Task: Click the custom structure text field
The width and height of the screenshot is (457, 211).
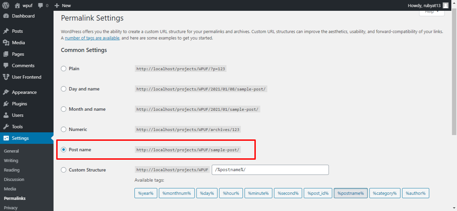Action: [270, 170]
